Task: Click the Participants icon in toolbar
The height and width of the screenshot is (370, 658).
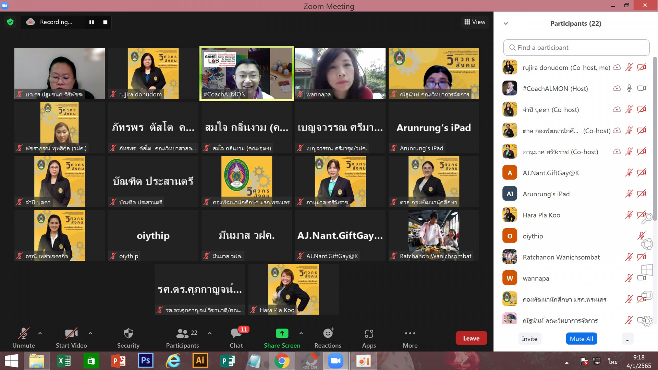Action: tap(182, 333)
